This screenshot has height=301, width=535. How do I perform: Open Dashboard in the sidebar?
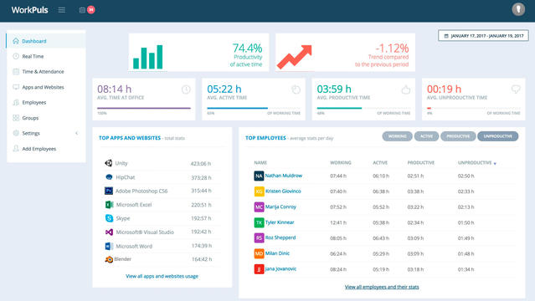point(46,41)
